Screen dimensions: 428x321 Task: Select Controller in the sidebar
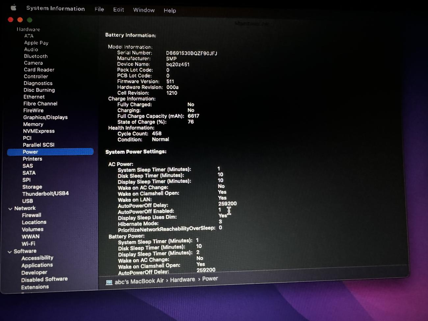[36, 76]
